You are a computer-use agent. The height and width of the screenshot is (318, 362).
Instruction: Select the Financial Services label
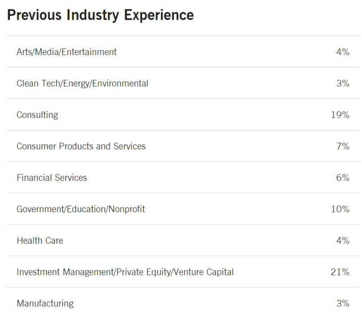coord(52,178)
